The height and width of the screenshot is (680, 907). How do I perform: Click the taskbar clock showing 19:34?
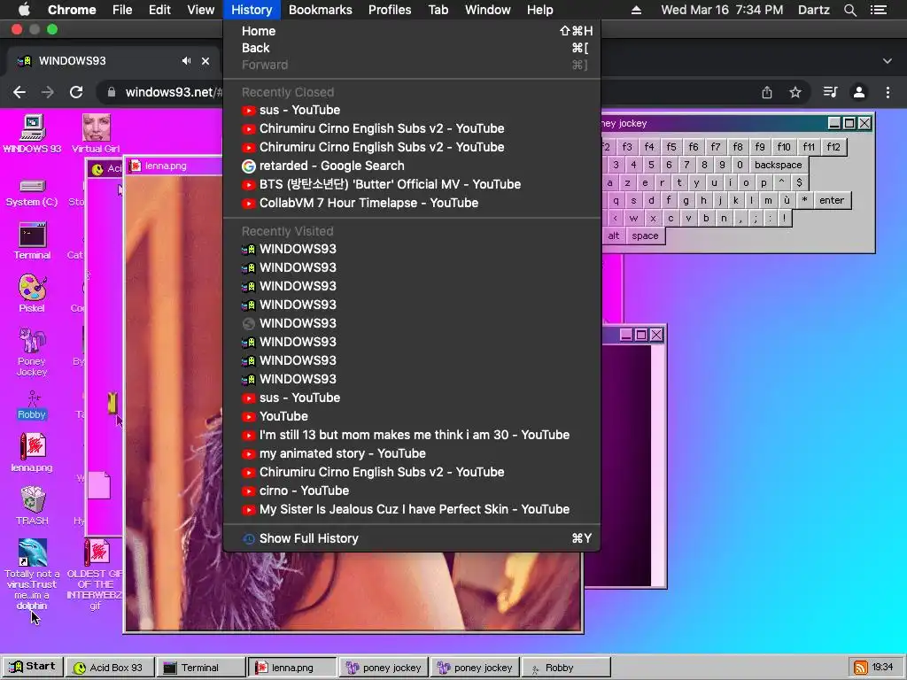point(883,668)
